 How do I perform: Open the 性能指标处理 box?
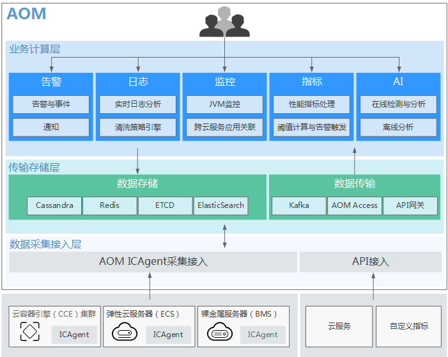tap(312, 104)
